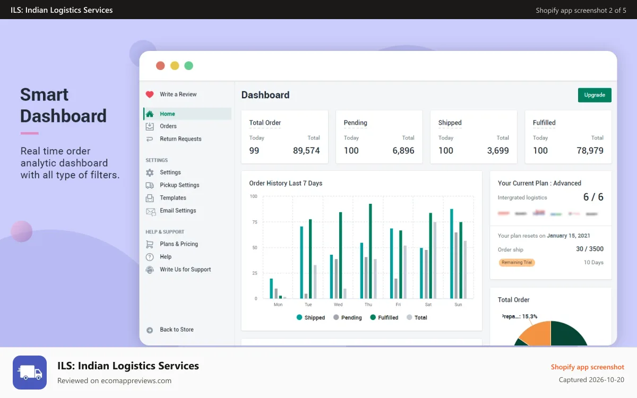637x398 pixels.
Task: Click the Orders download-box icon
Action: [x=150, y=126]
